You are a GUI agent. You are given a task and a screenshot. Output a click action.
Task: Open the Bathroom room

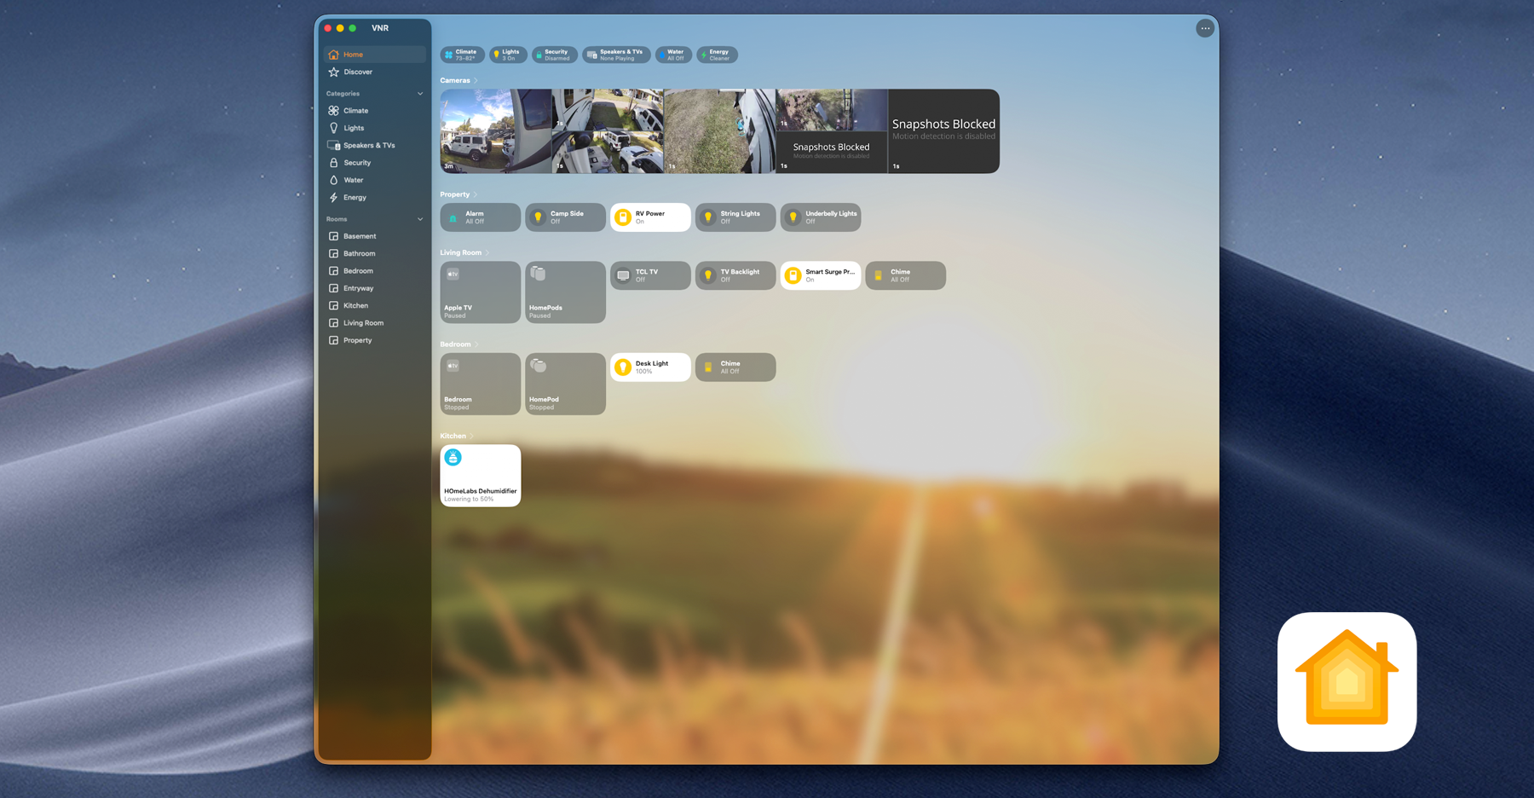374,253
